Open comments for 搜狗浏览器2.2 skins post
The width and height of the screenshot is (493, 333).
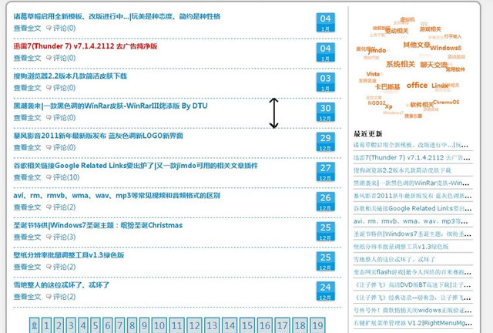tap(61, 88)
